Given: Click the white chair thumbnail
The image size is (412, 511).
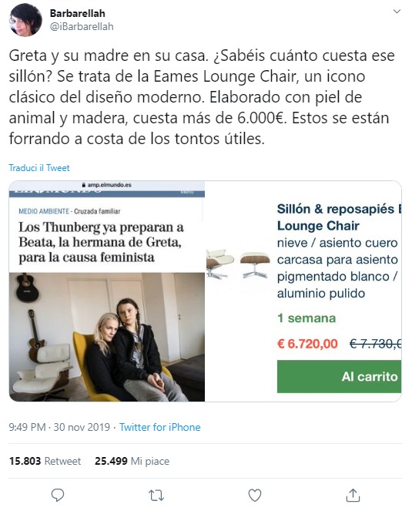Looking at the screenshot, I should click(x=220, y=264).
